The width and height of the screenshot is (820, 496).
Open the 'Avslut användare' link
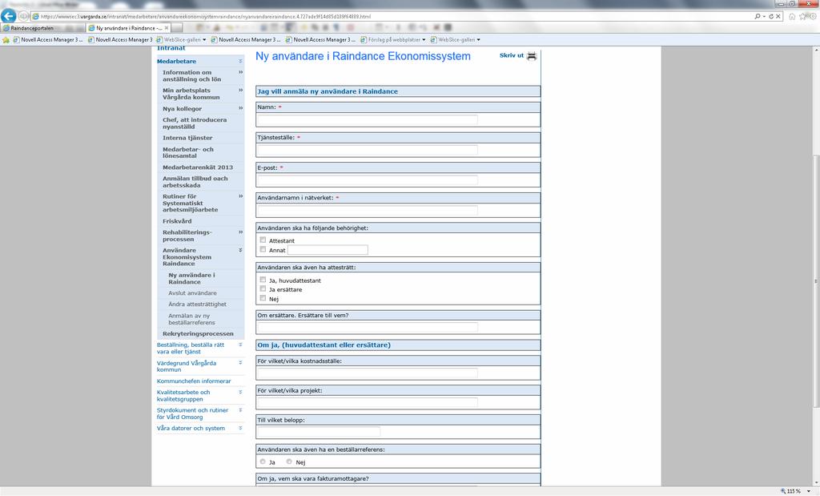click(x=192, y=293)
